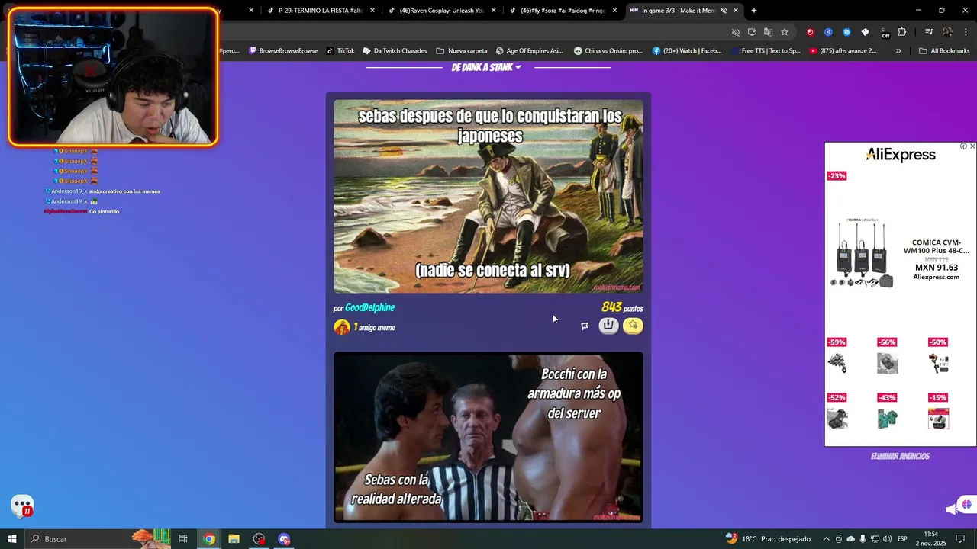Favorite the Napoleon meme with yellow star button
This screenshot has width=977, height=549.
tap(633, 326)
